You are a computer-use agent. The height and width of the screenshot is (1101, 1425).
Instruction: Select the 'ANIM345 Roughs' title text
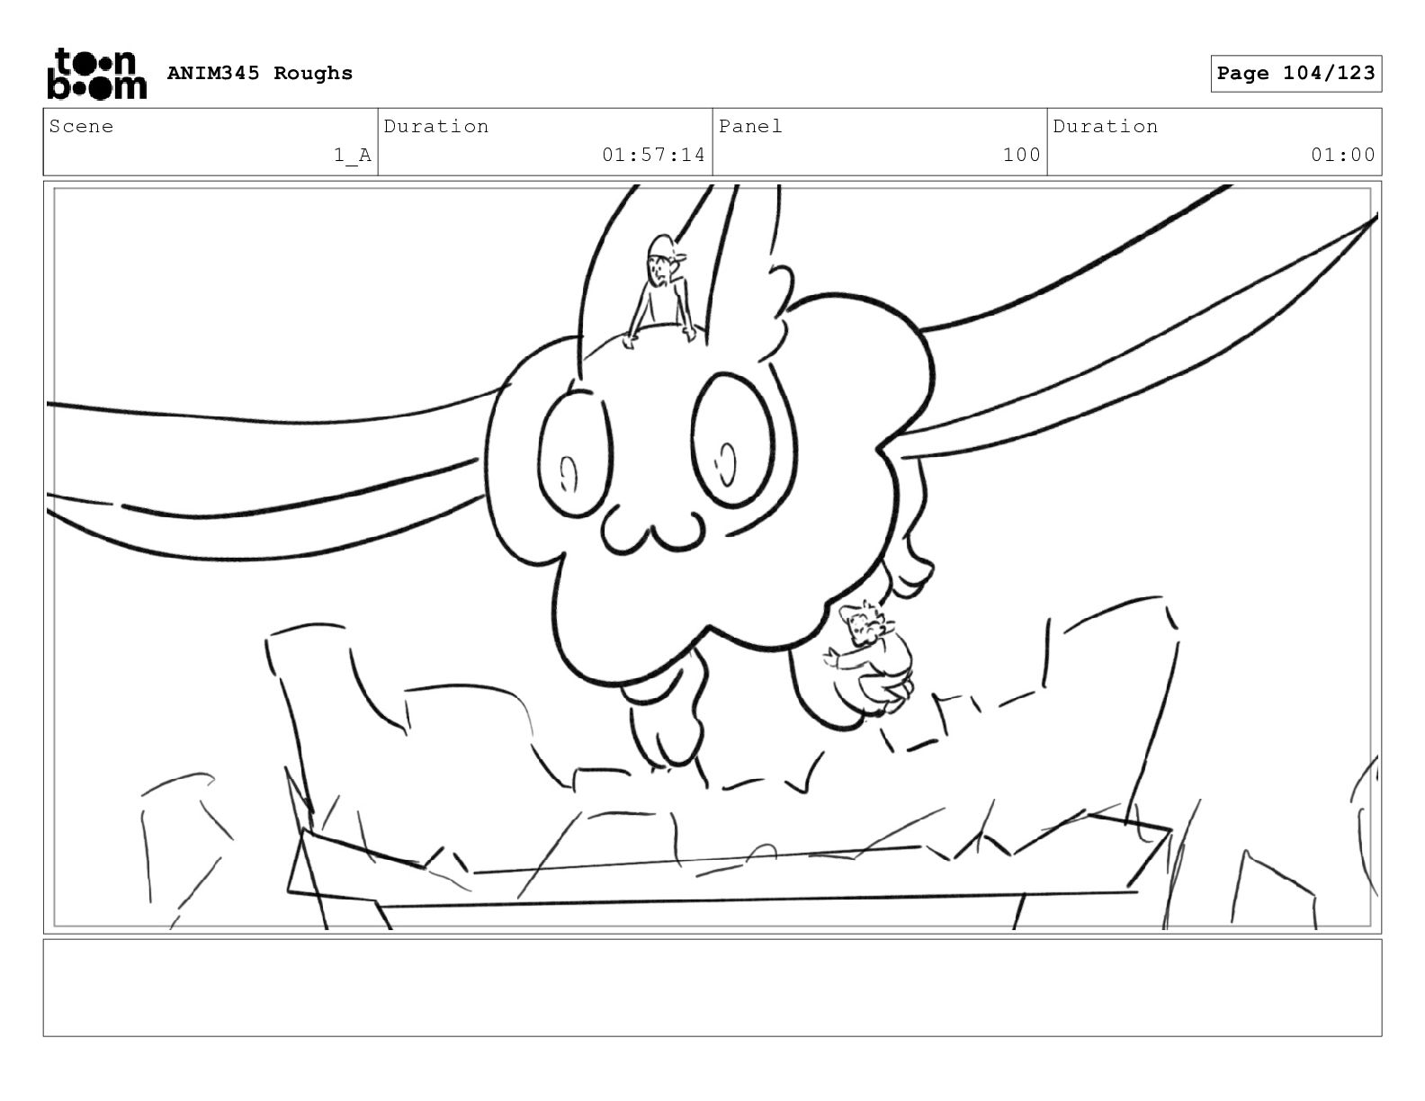[x=260, y=73]
